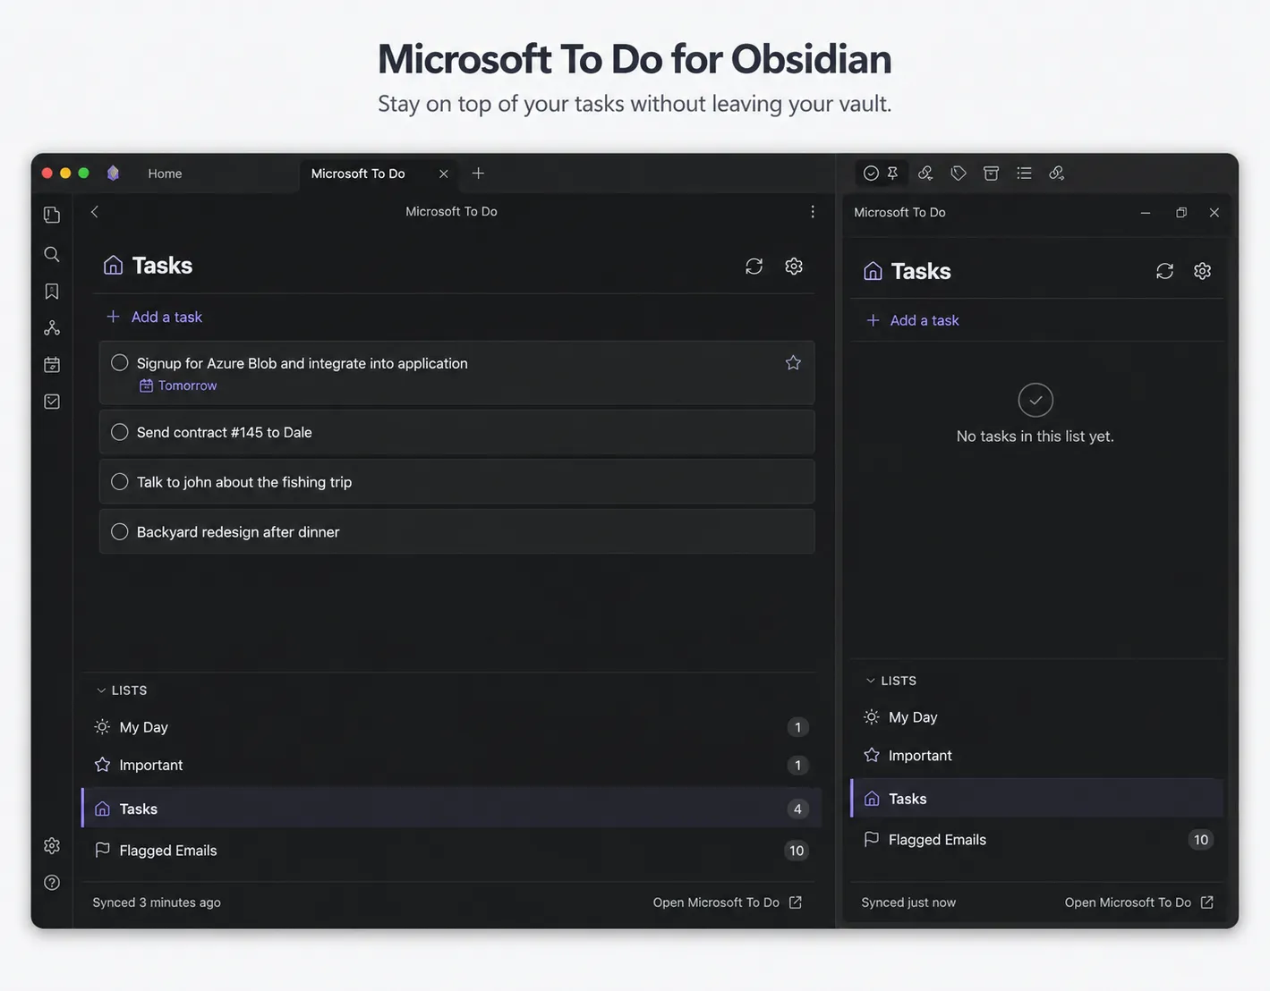Open the file explorer in left ribbon
This screenshot has height=991, width=1270.
pyautogui.click(x=52, y=215)
